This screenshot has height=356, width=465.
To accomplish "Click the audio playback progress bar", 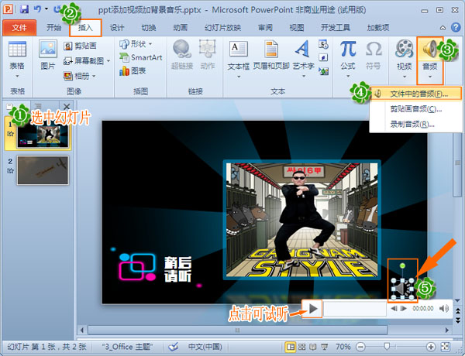I will [355, 309].
